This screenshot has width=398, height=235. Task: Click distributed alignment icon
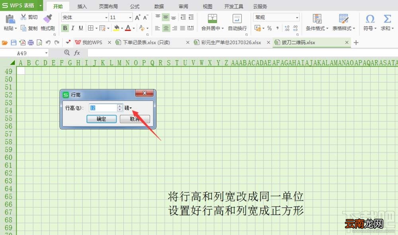(x=191, y=28)
